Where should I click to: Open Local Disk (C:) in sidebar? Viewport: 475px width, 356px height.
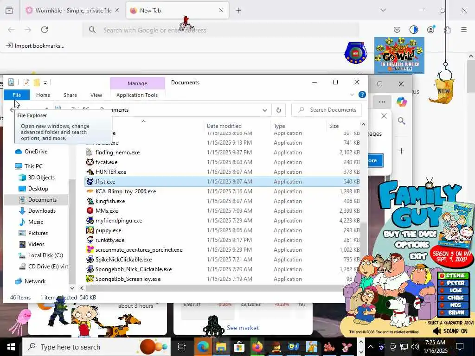point(45,255)
